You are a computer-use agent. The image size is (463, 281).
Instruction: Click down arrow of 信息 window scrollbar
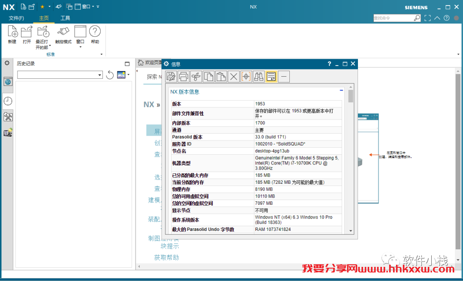[351, 231]
